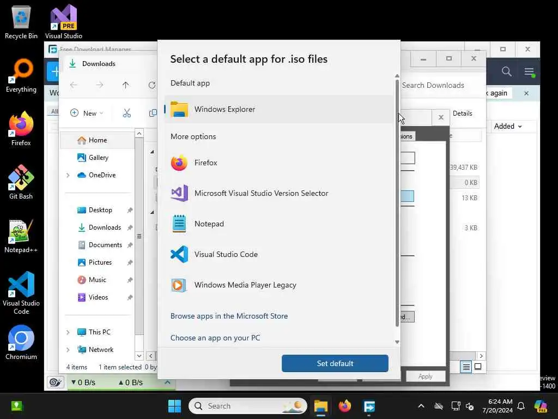Image resolution: width=558 pixels, height=419 pixels.
Task: Open Visual Studio desktop shortcut
Action: point(64,22)
